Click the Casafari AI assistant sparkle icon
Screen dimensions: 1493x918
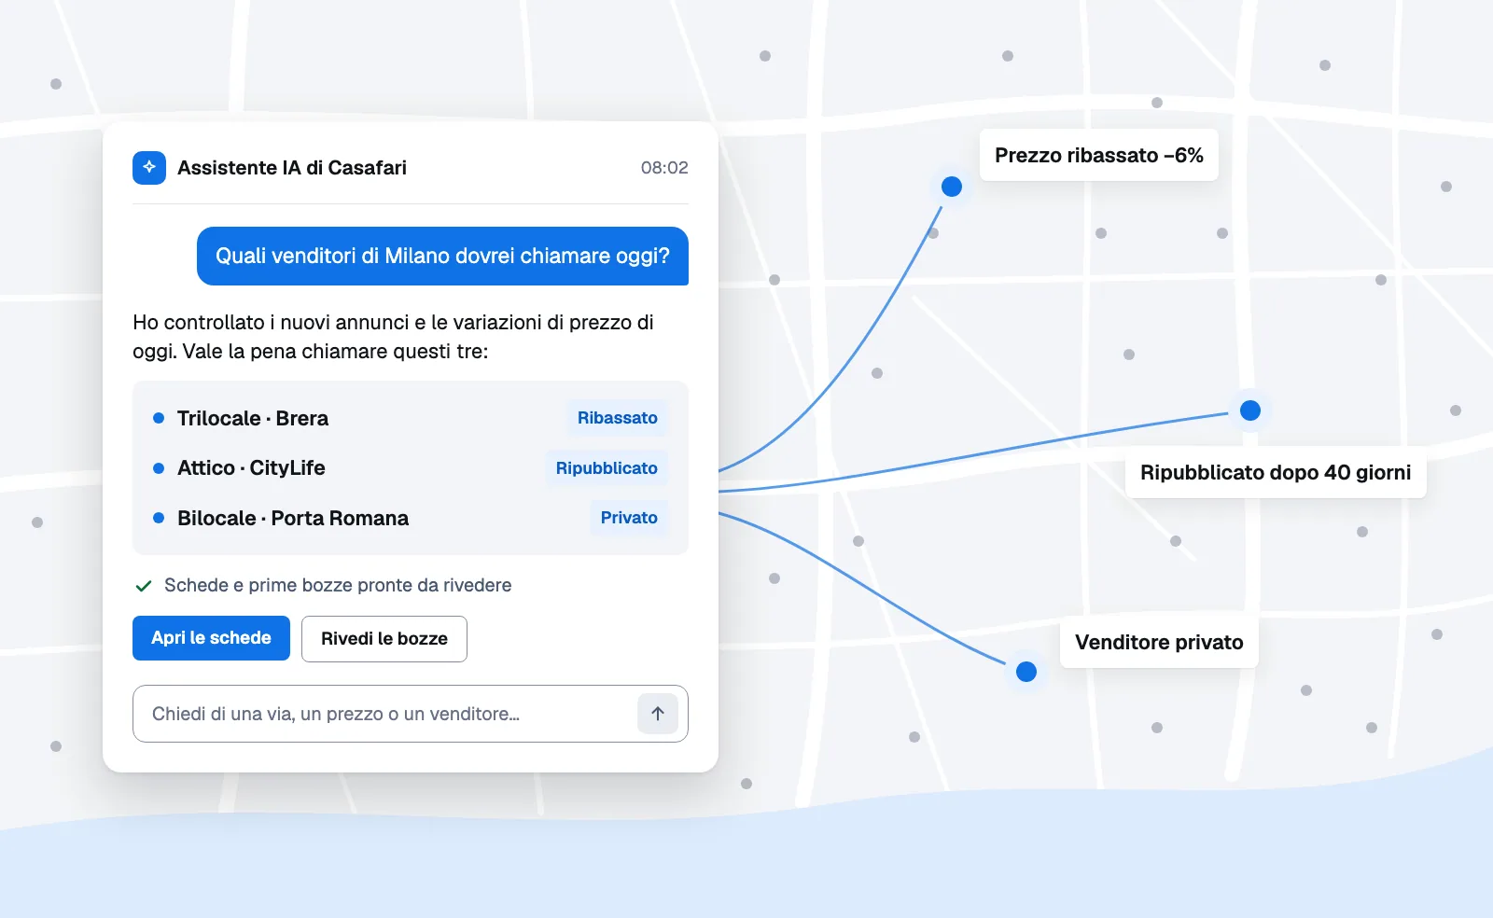pyautogui.click(x=149, y=168)
